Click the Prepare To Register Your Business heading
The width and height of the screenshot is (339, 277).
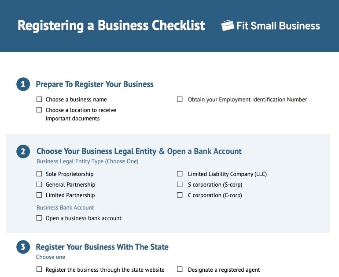coord(95,84)
